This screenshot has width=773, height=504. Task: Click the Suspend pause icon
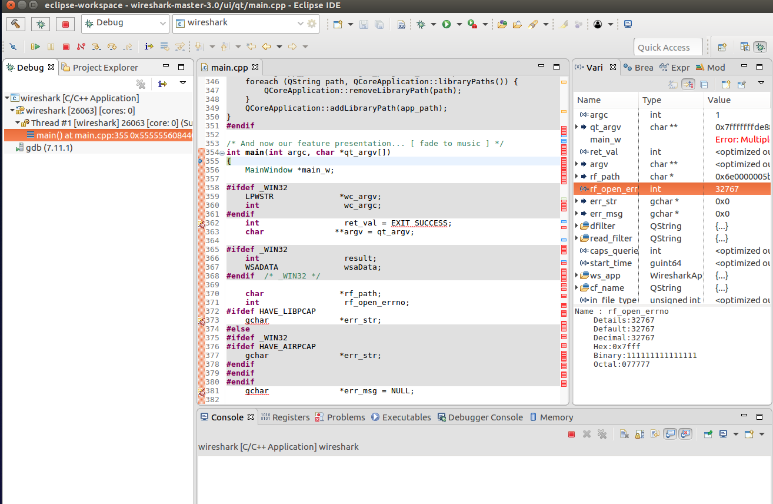pos(51,47)
